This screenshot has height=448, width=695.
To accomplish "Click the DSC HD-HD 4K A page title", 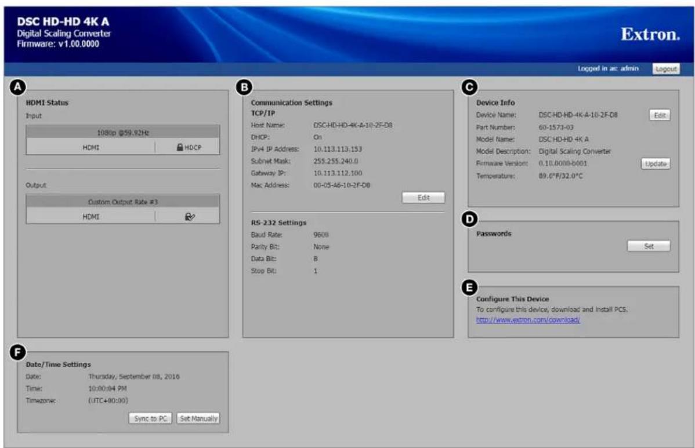I will (63, 21).
